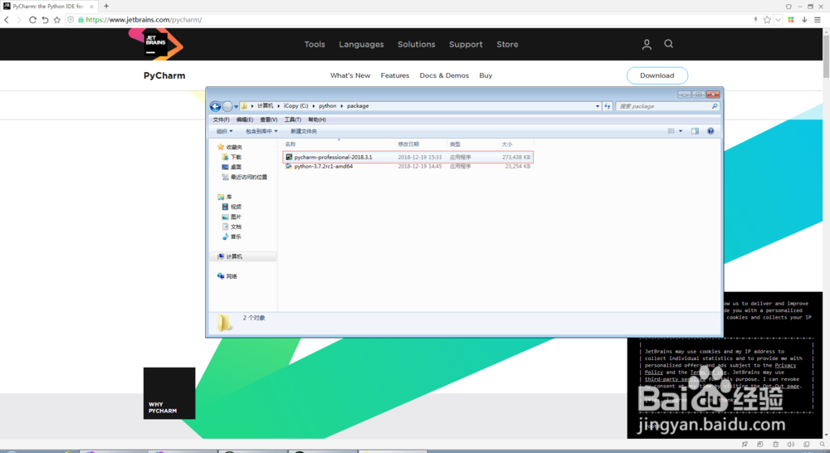Click the skin/shirt icon in browser title bar

pos(788,7)
